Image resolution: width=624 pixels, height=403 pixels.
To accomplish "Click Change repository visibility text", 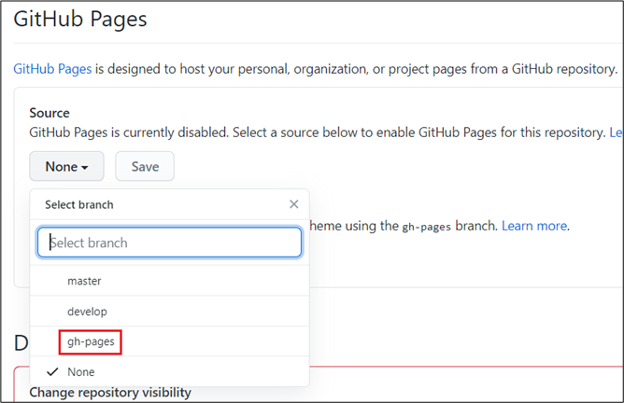I will (x=110, y=392).
